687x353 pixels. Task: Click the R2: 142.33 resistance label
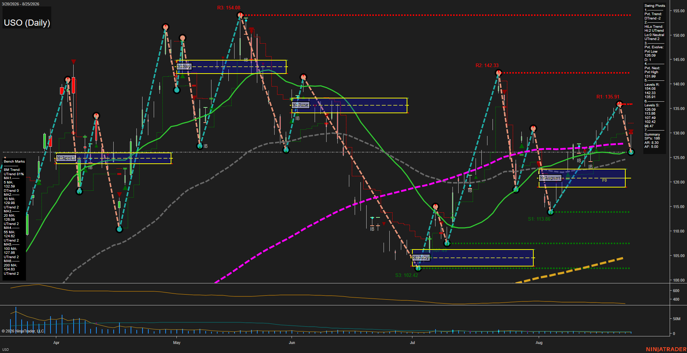(x=487, y=65)
